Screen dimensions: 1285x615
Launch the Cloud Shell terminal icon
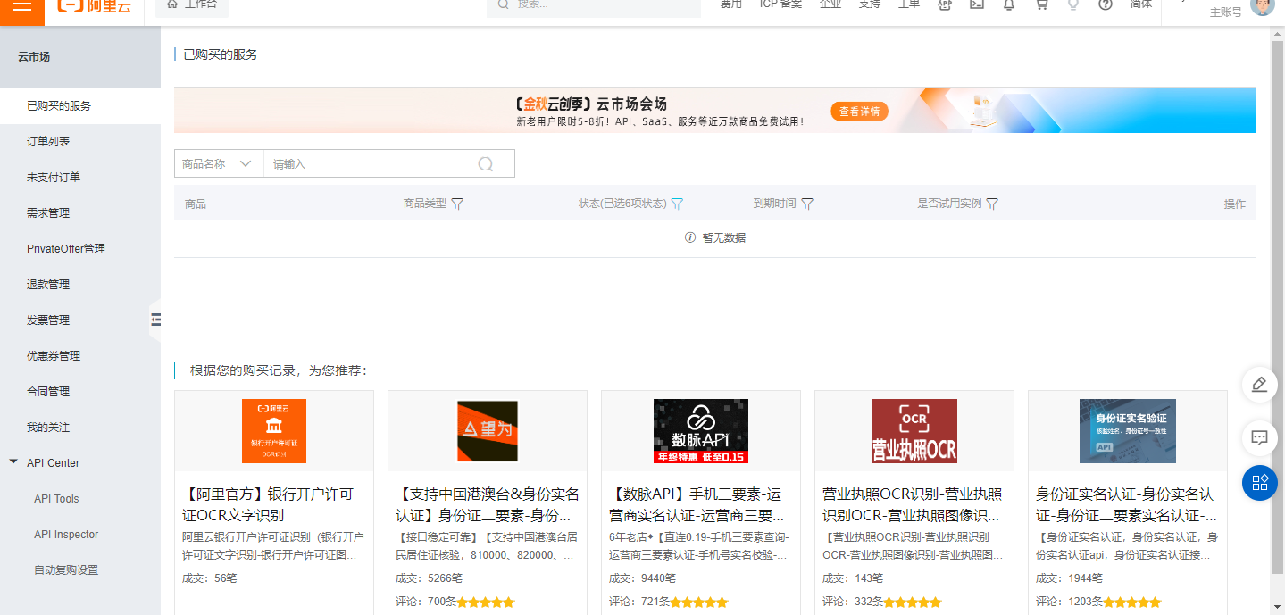coord(977,4)
